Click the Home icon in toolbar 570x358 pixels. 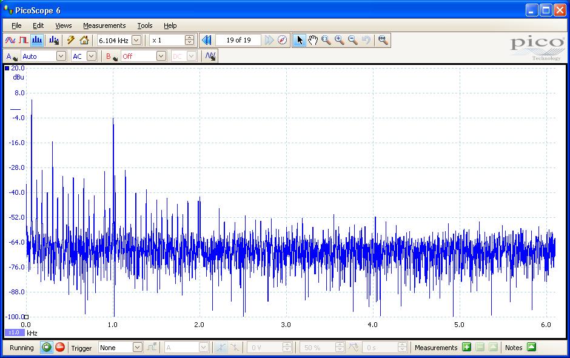(84, 41)
